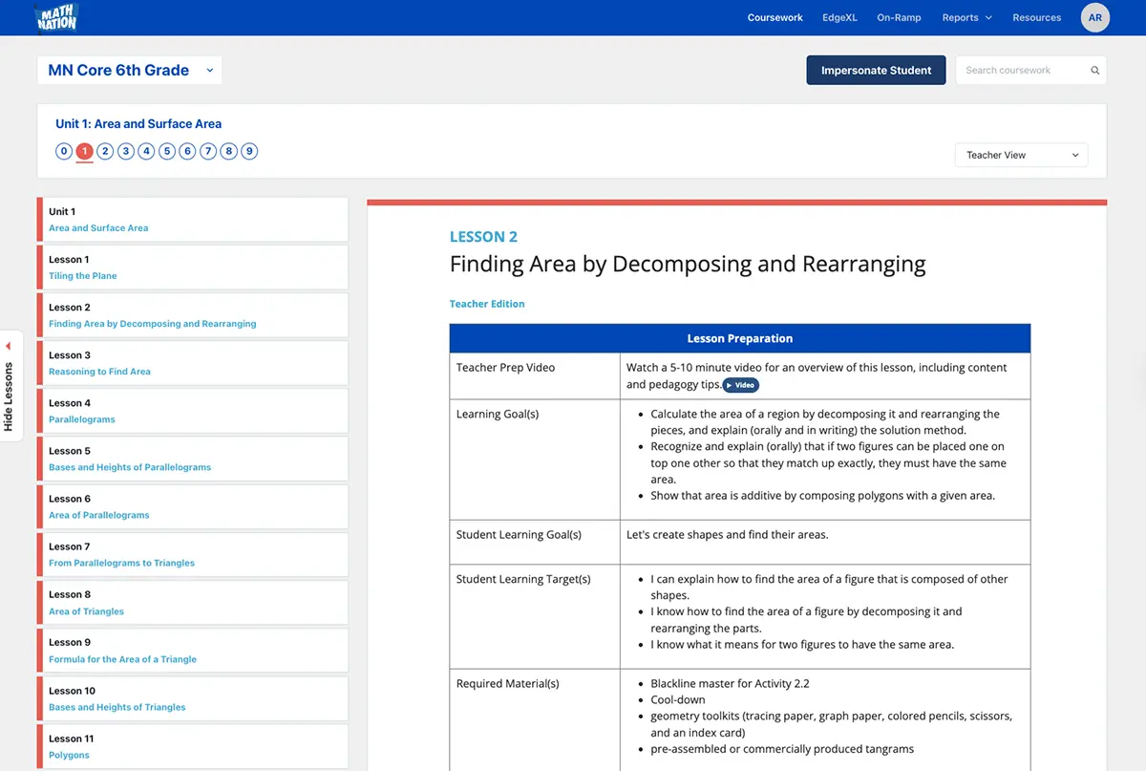This screenshot has height=771, width=1146.
Task: Play the Teacher Prep video badge
Action: (x=740, y=385)
